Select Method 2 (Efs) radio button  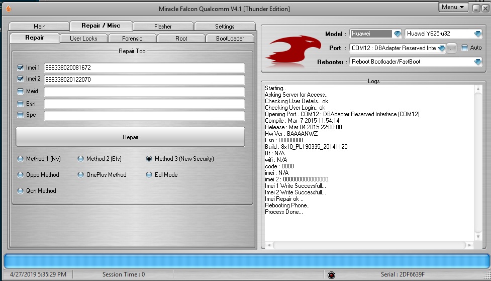tap(80, 159)
